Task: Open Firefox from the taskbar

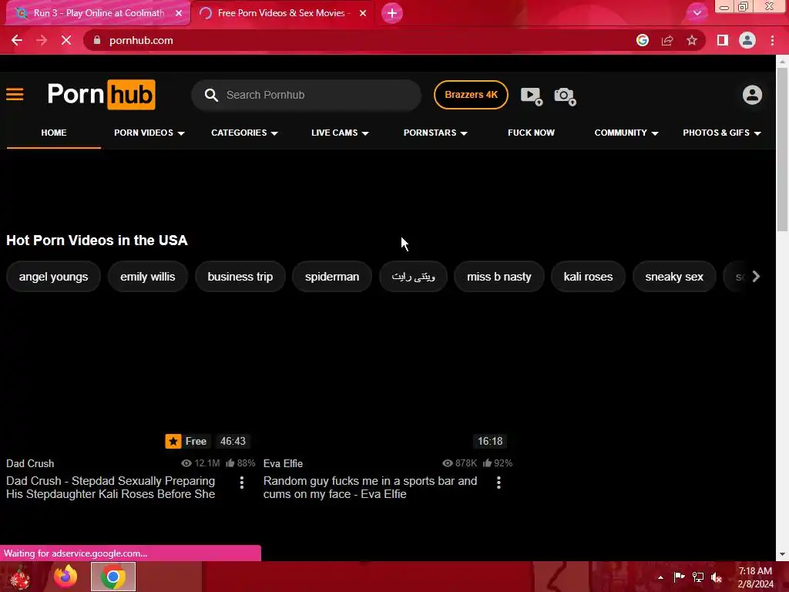Action: pyautogui.click(x=65, y=577)
